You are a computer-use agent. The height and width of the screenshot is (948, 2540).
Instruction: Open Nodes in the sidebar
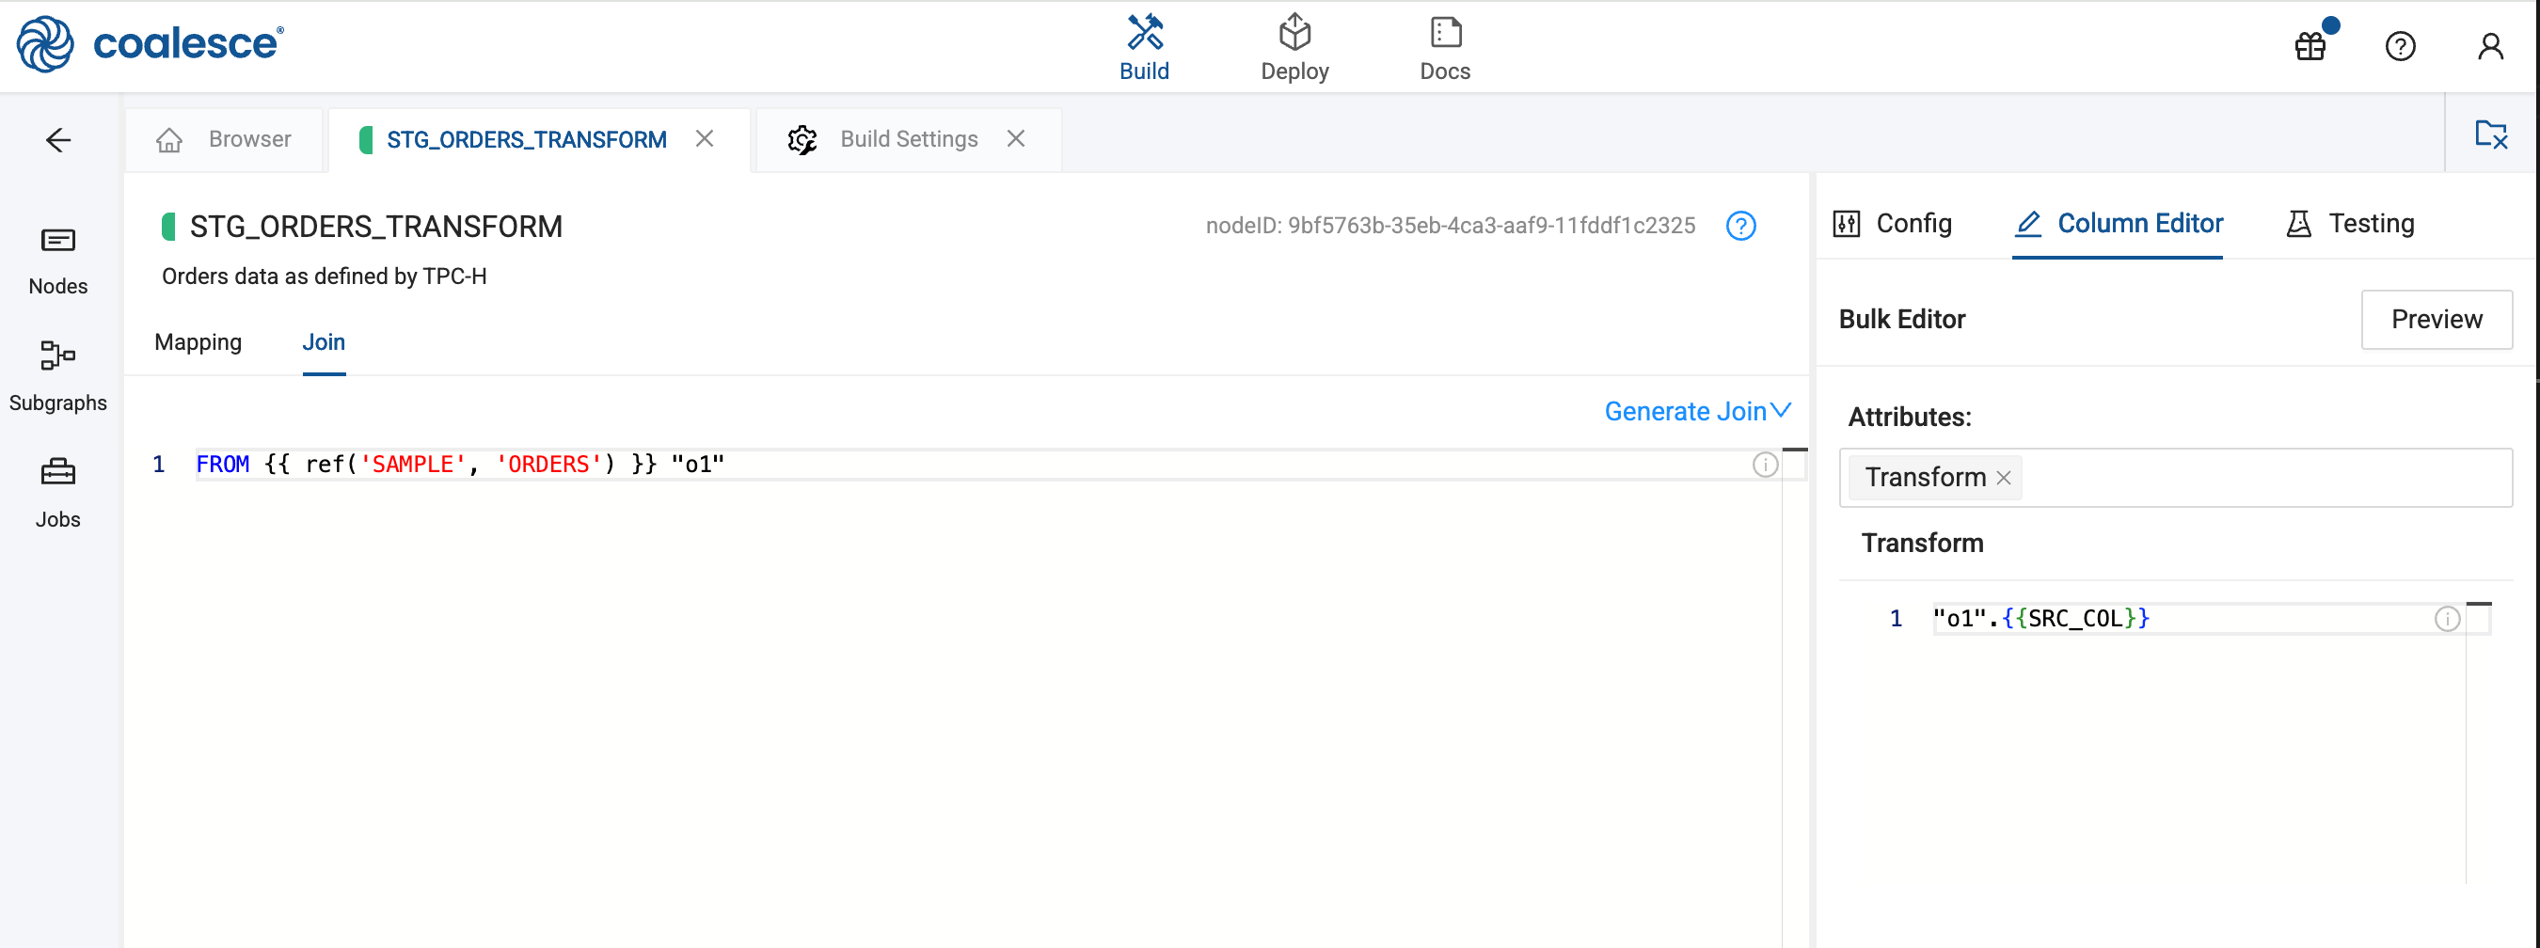pyautogui.click(x=58, y=261)
